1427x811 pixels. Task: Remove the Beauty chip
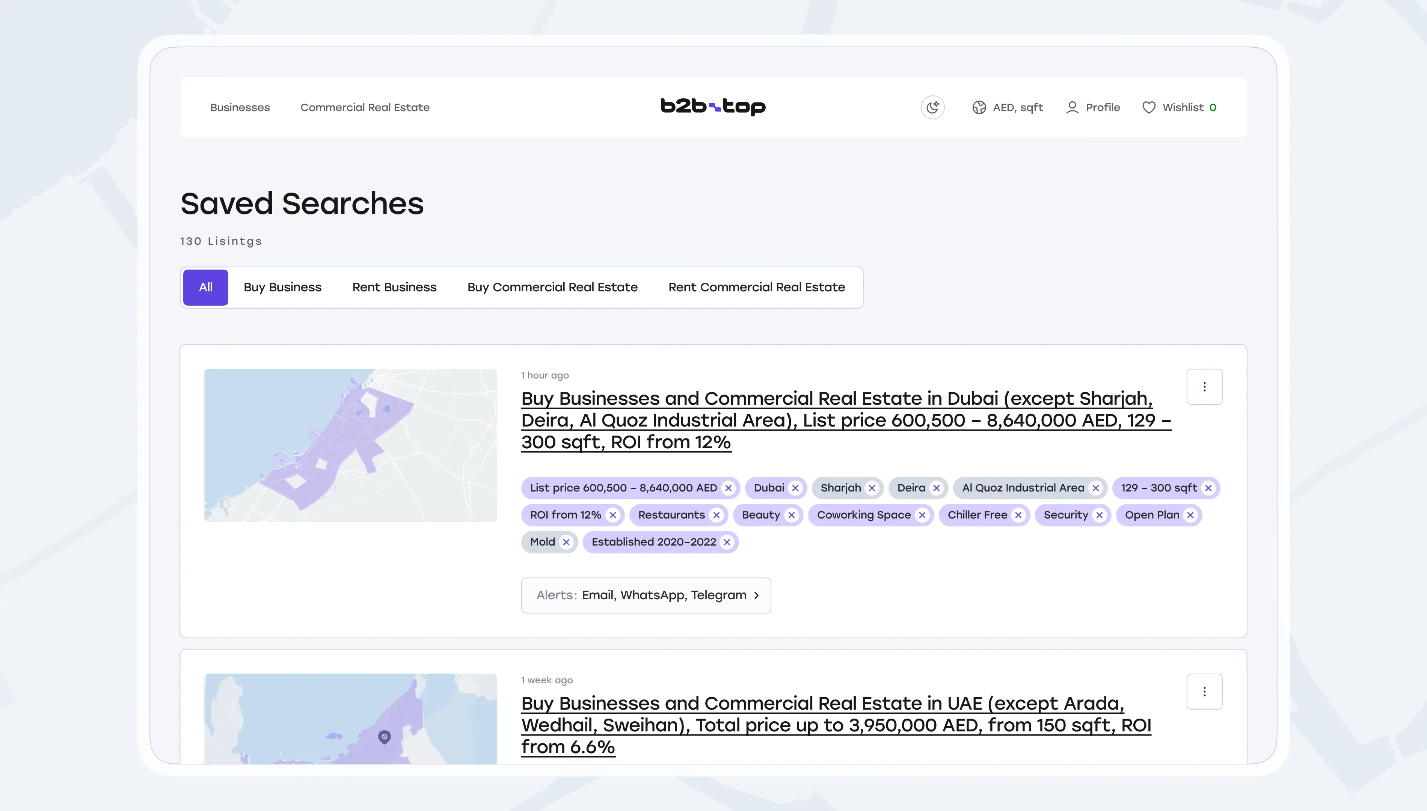click(792, 515)
